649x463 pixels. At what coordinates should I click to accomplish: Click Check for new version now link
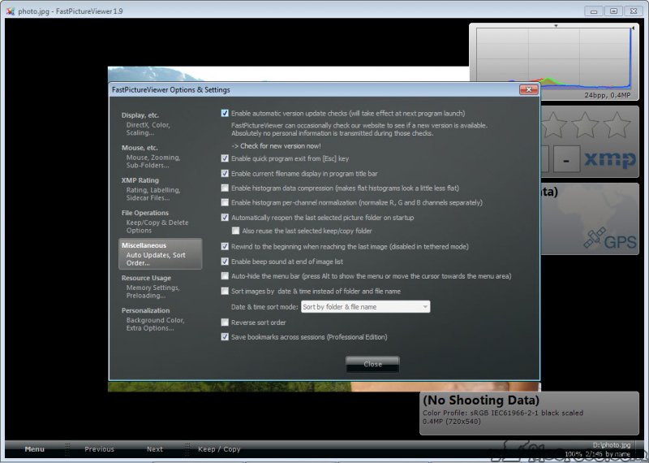(276, 146)
